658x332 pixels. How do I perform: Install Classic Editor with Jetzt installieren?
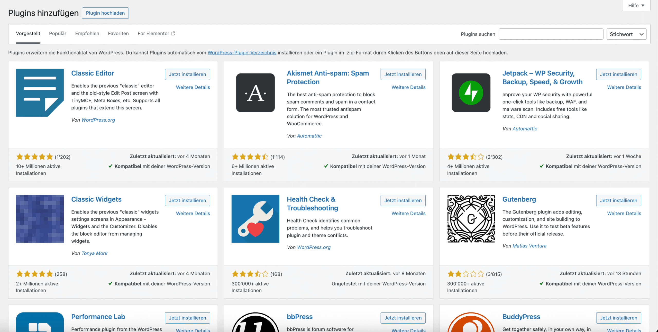point(187,74)
